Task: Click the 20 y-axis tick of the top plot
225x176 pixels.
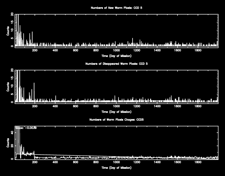Action: (x=12, y=15)
